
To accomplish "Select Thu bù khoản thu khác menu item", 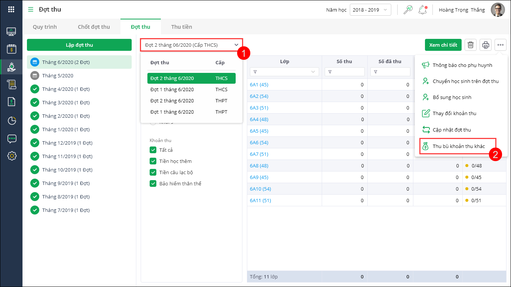I will pos(459,146).
